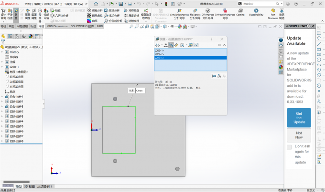Open 性能评估 performance evaluation tool
The image size is (325, 192).
46,14
